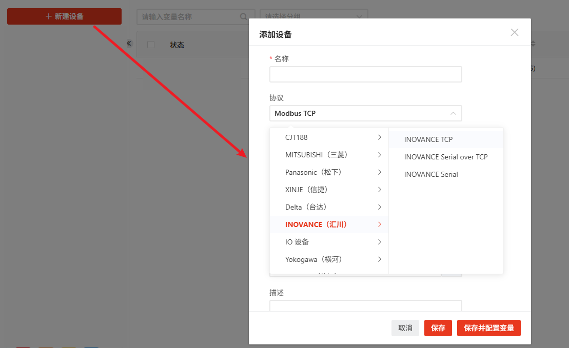Select INOVANCE TCP protocol
Screen dimensions: 569x348
pyautogui.click(x=428, y=139)
